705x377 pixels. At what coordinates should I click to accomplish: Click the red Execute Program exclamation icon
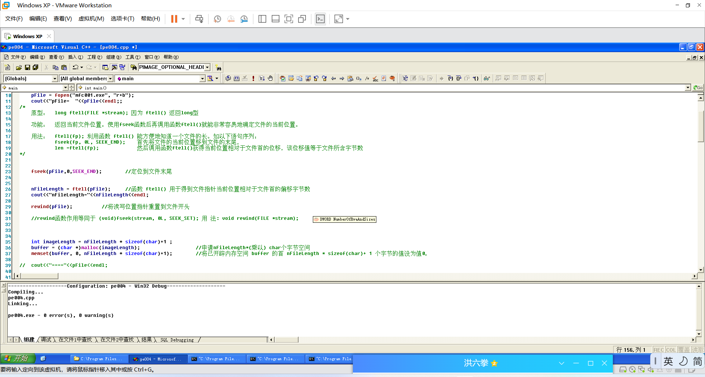click(x=253, y=78)
